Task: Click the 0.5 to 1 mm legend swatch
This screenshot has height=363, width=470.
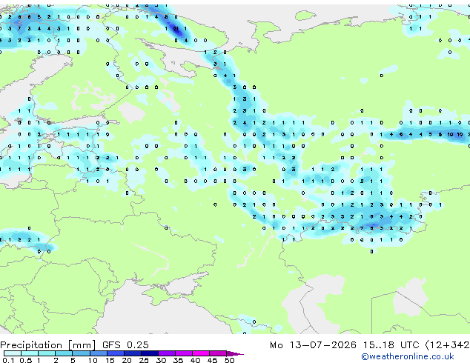Action: coord(30,353)
